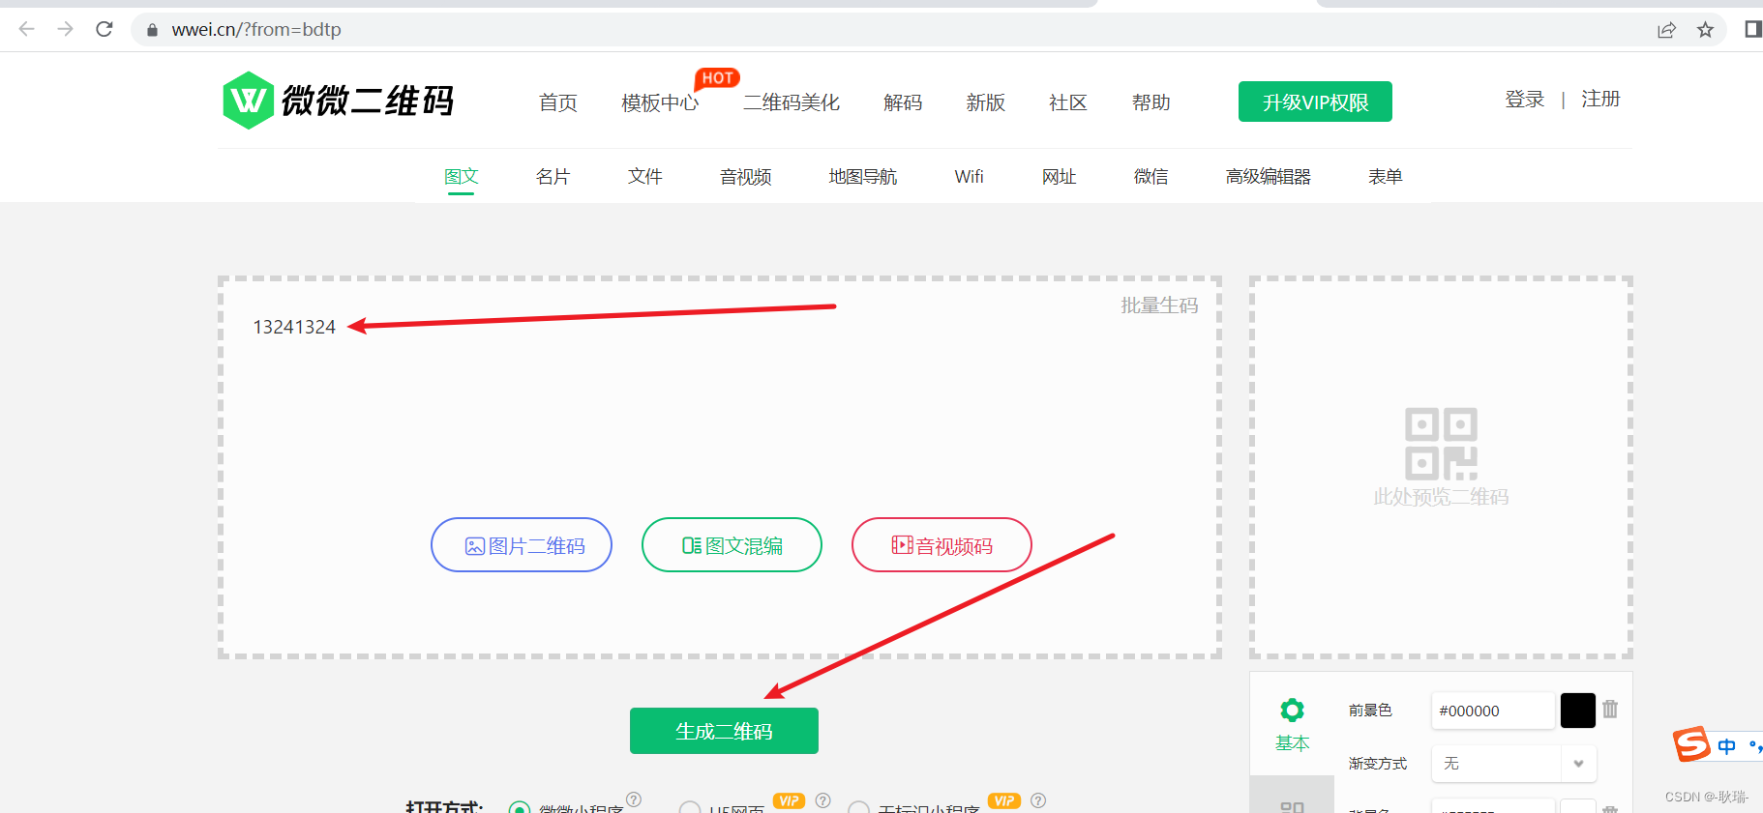Click the Sogou input method S icon
Screen dimensions: 1763x813
[1691, 744]
